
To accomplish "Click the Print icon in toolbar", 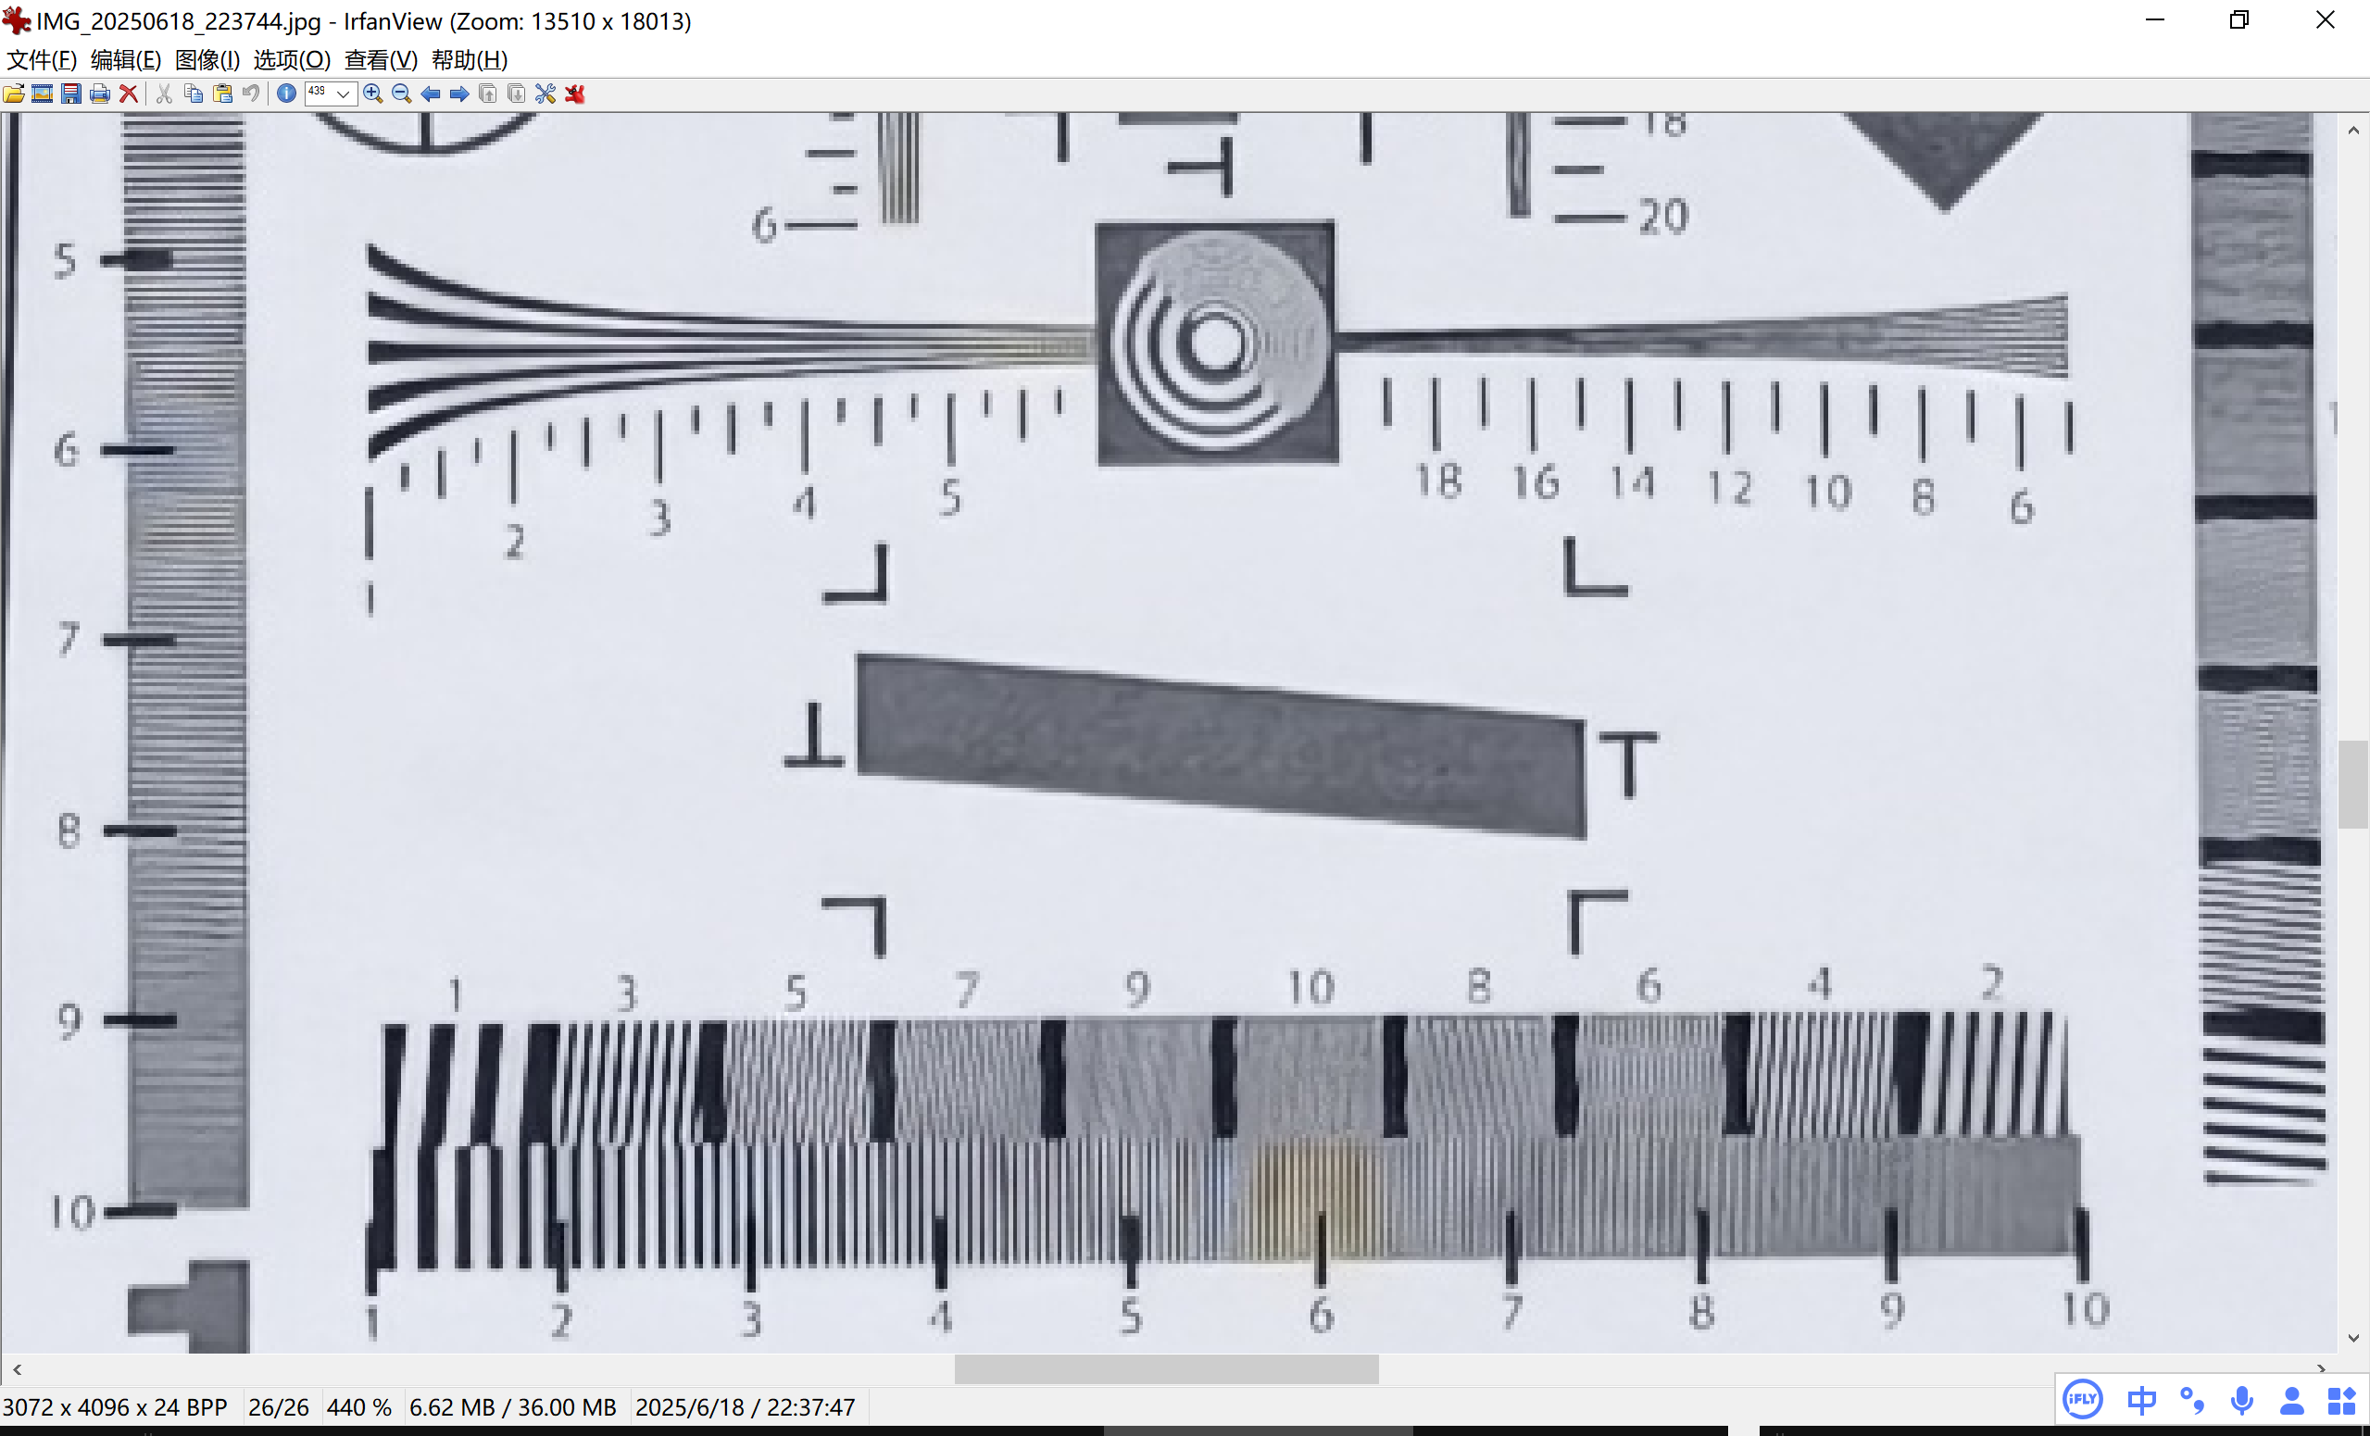I will click(99, 94).
